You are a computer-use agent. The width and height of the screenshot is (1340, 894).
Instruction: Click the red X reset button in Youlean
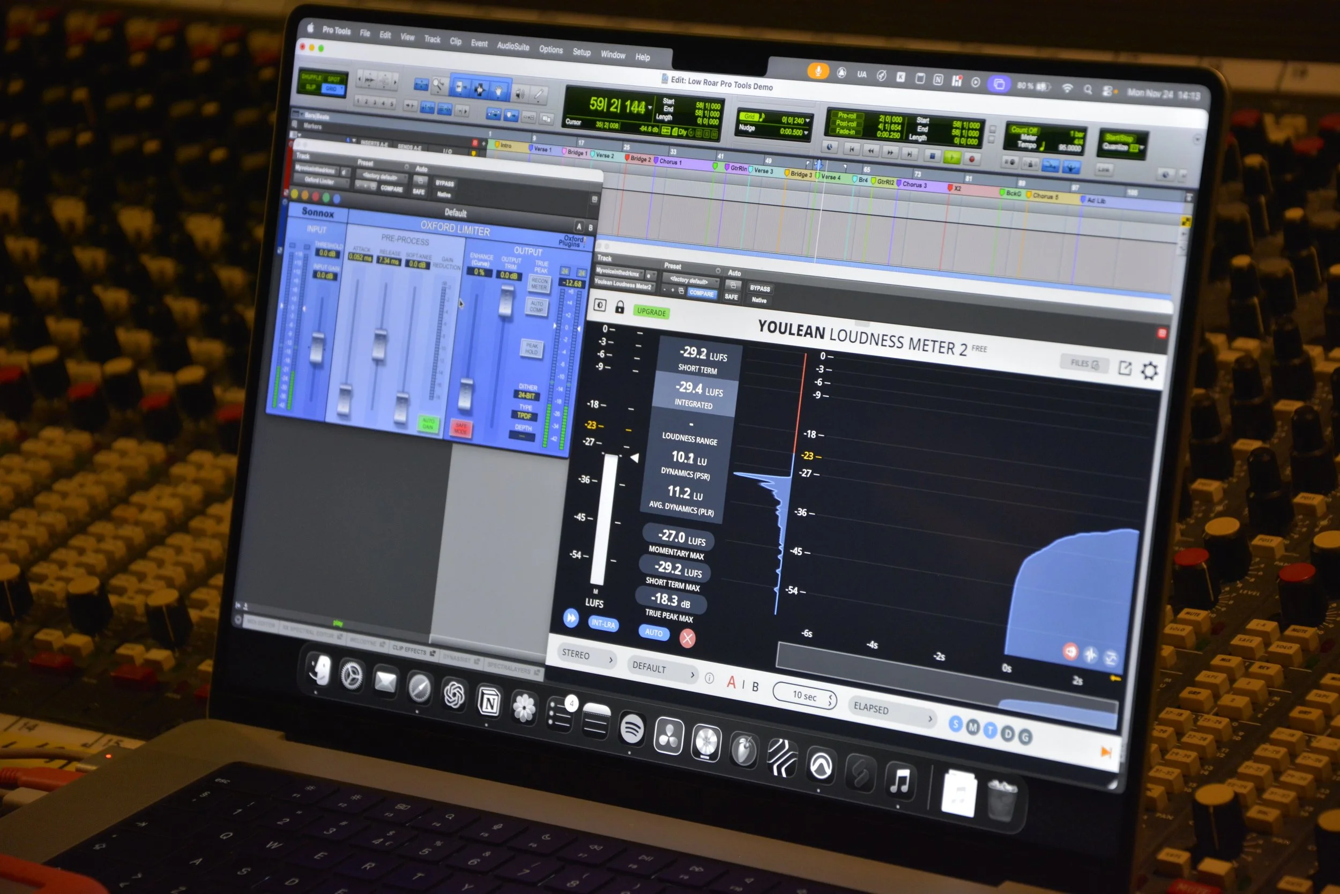687,639
